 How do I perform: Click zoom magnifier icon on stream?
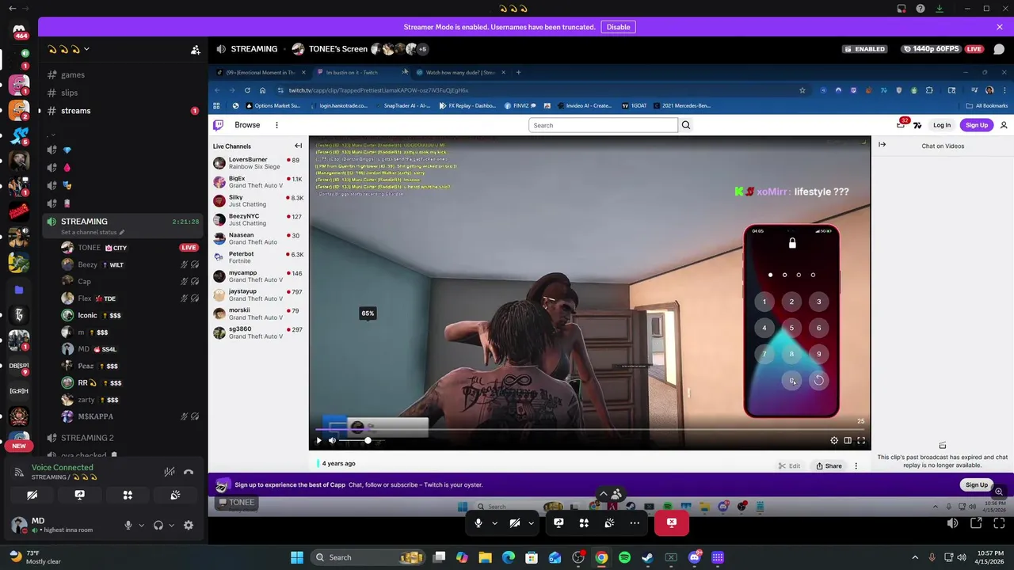[x=998, y=492]
